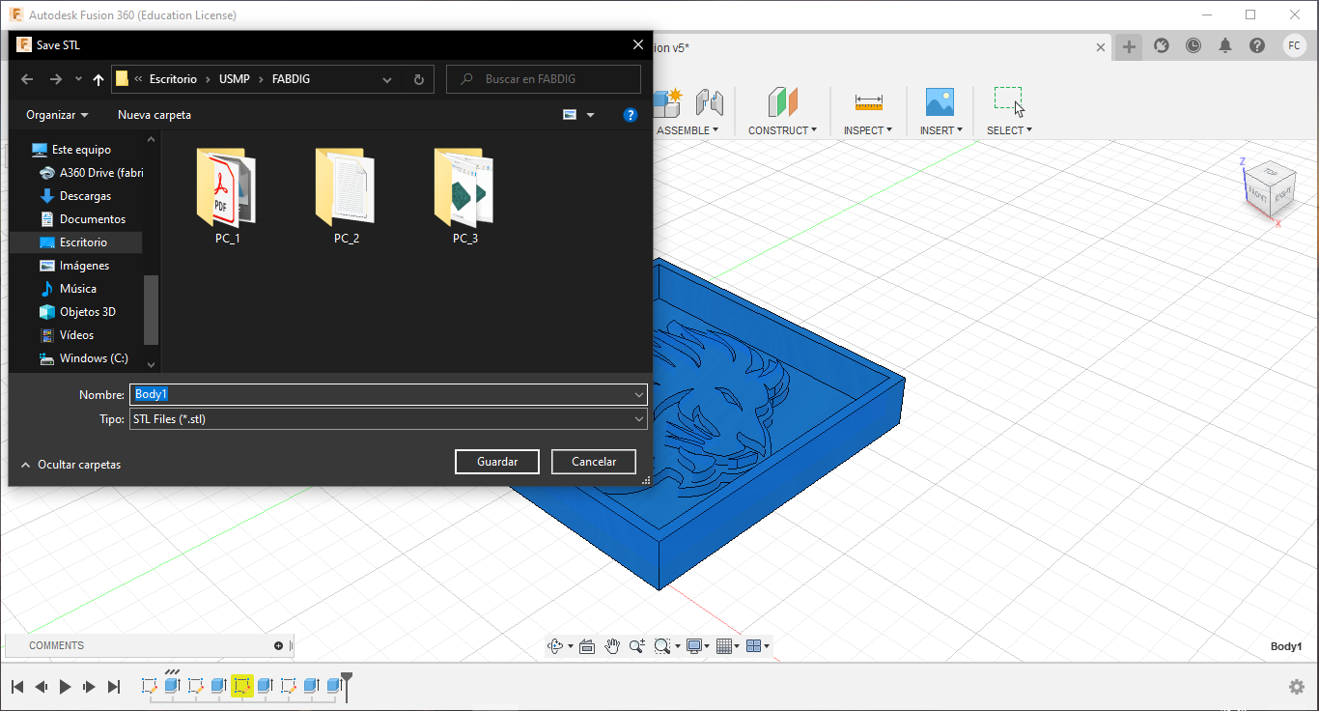The height and width of the screenshot is (711, 1319).
Task: Click the help icon in the Save STL dialog
Action: [x=631, y=115]
